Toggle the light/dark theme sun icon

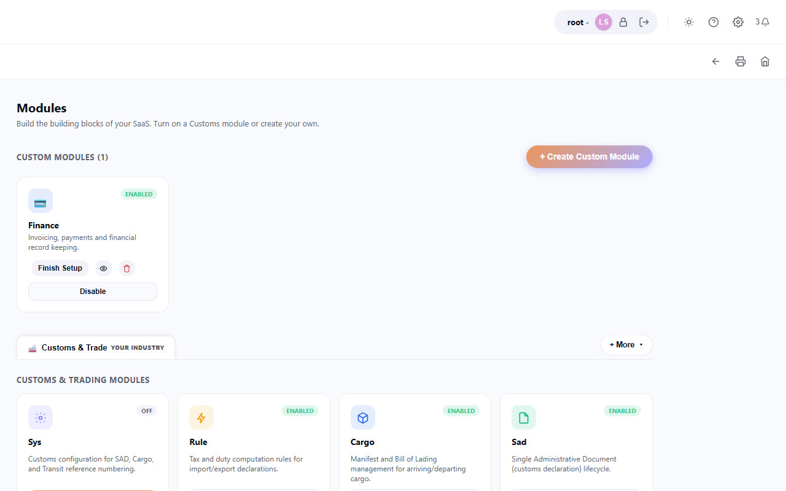689,22
